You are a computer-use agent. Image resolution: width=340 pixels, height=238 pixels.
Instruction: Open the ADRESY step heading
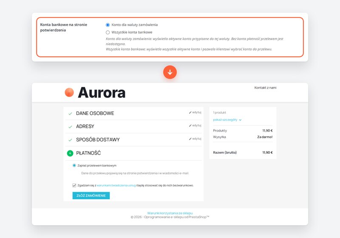85,126
